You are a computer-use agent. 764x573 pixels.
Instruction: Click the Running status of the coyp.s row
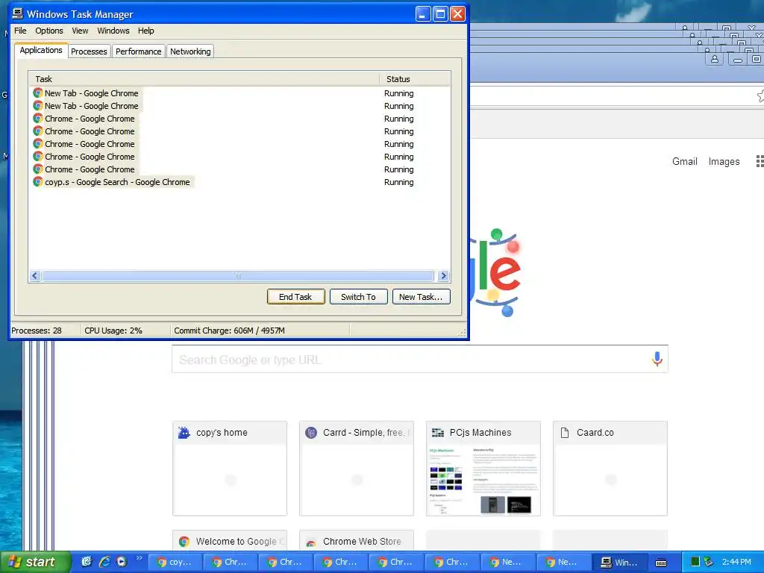(399, 182)
